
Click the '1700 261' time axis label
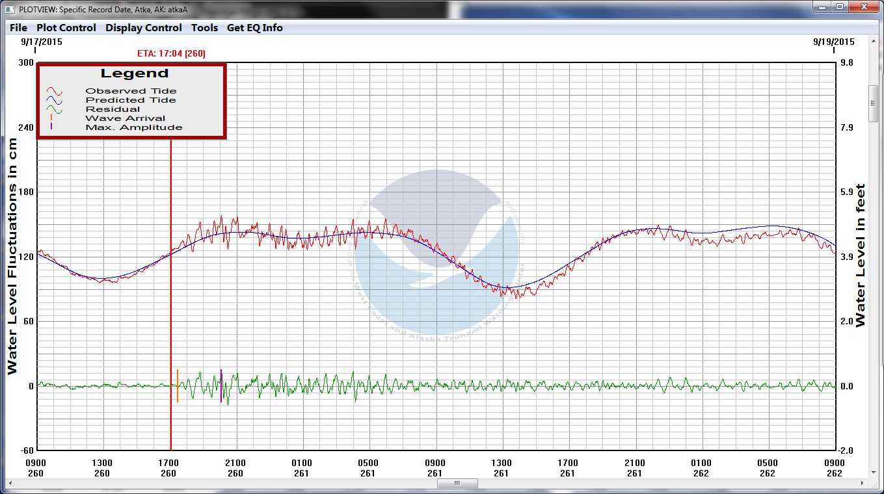568,468
